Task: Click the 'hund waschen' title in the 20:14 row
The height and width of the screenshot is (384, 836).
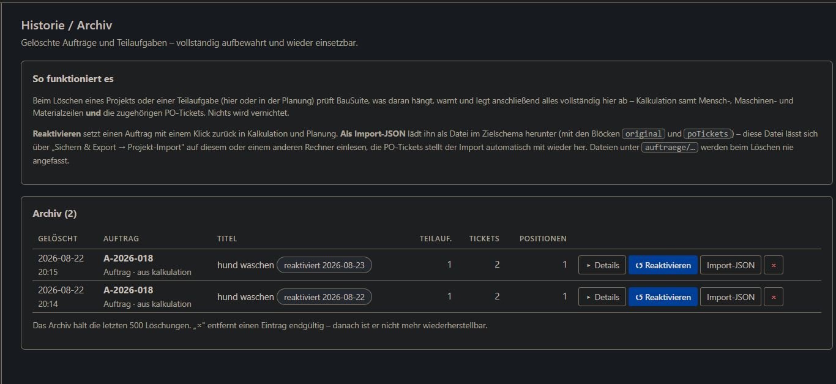Action: 245,297
